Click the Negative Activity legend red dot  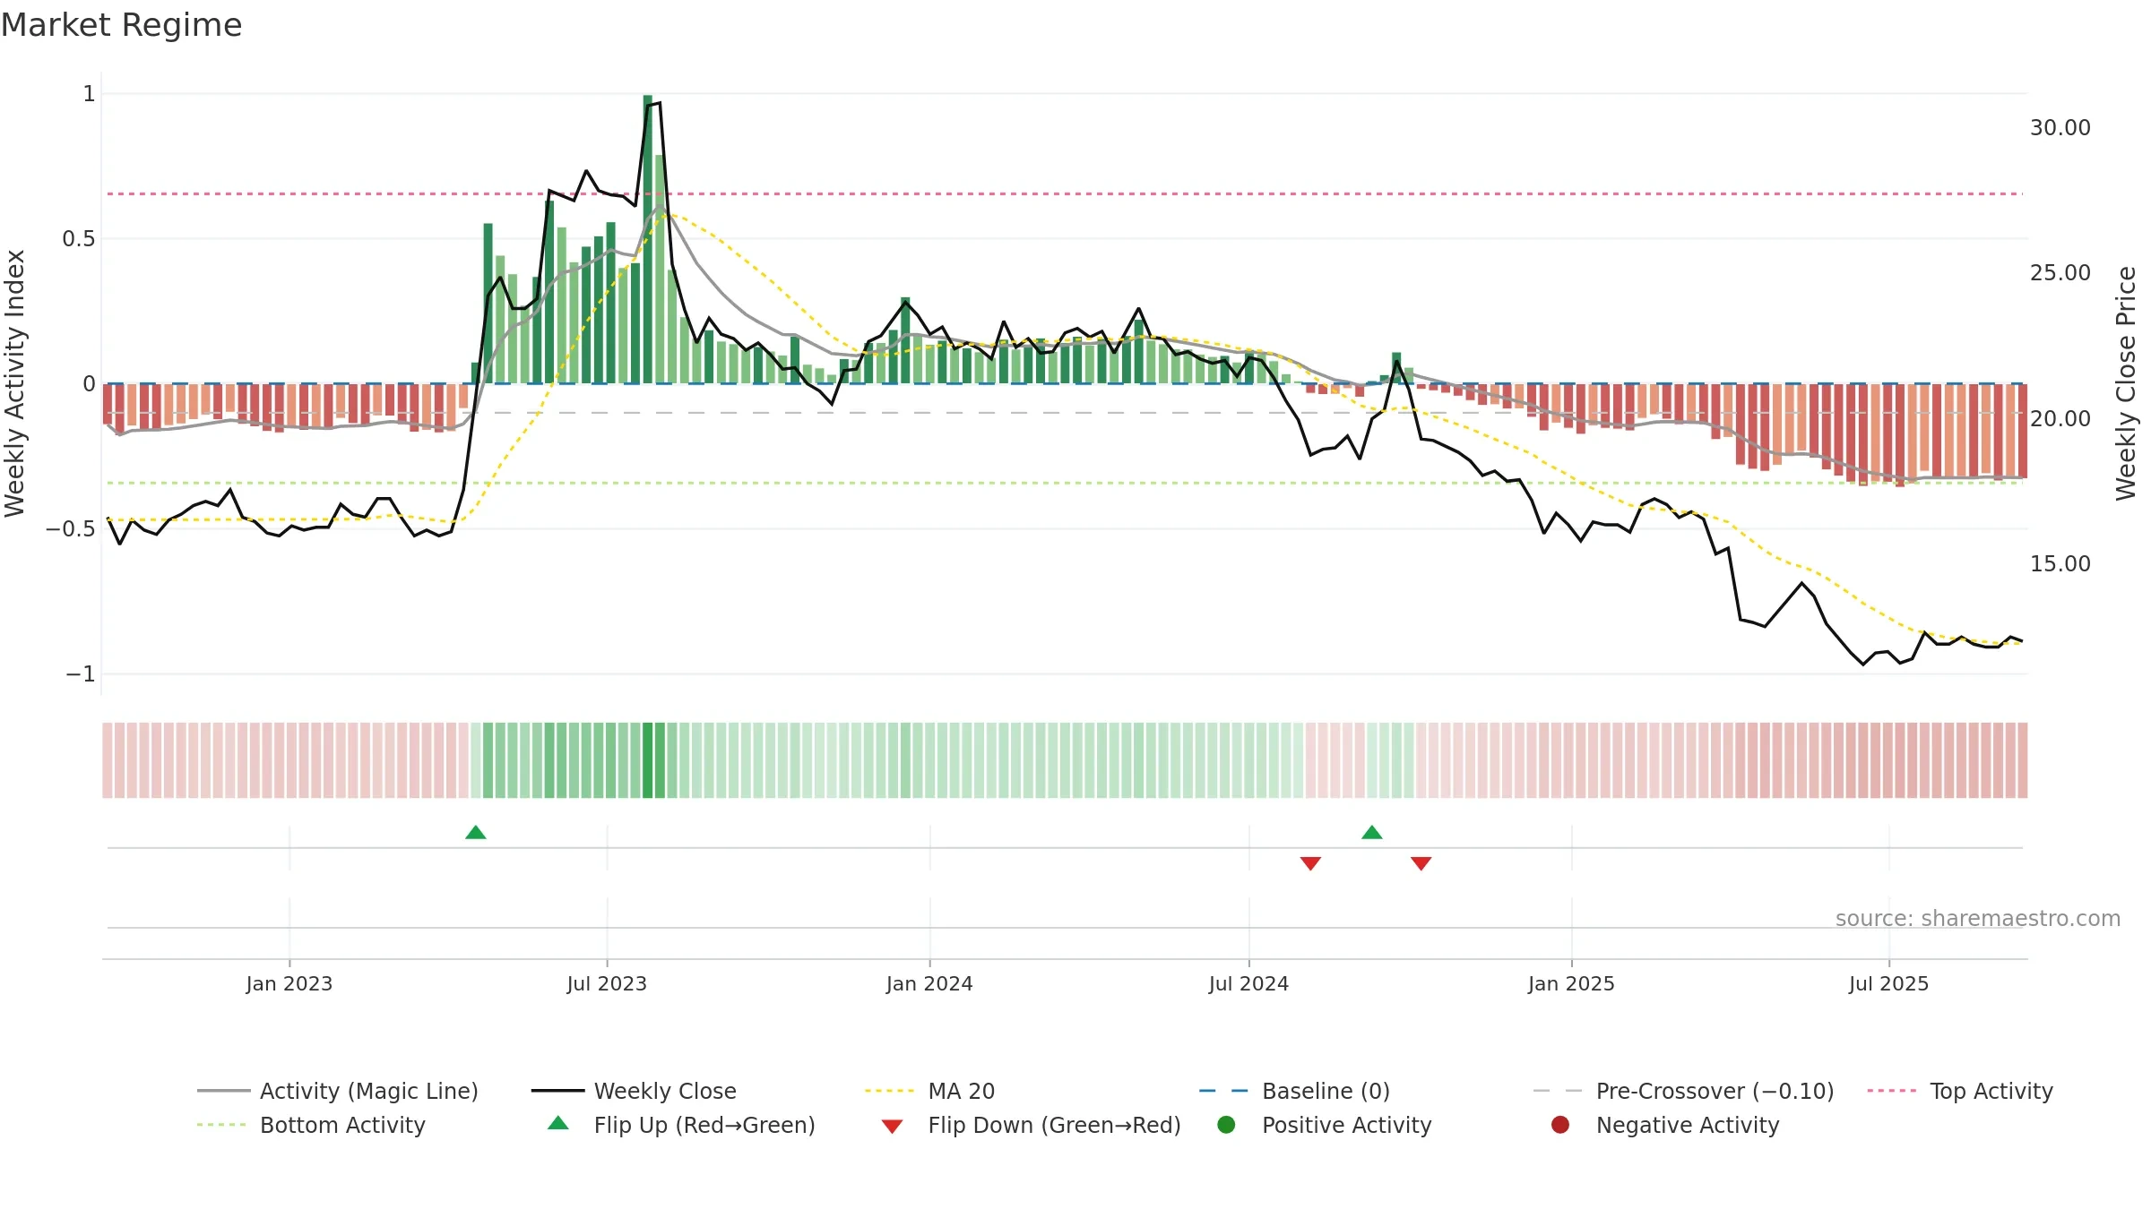coord(1560,1125)
